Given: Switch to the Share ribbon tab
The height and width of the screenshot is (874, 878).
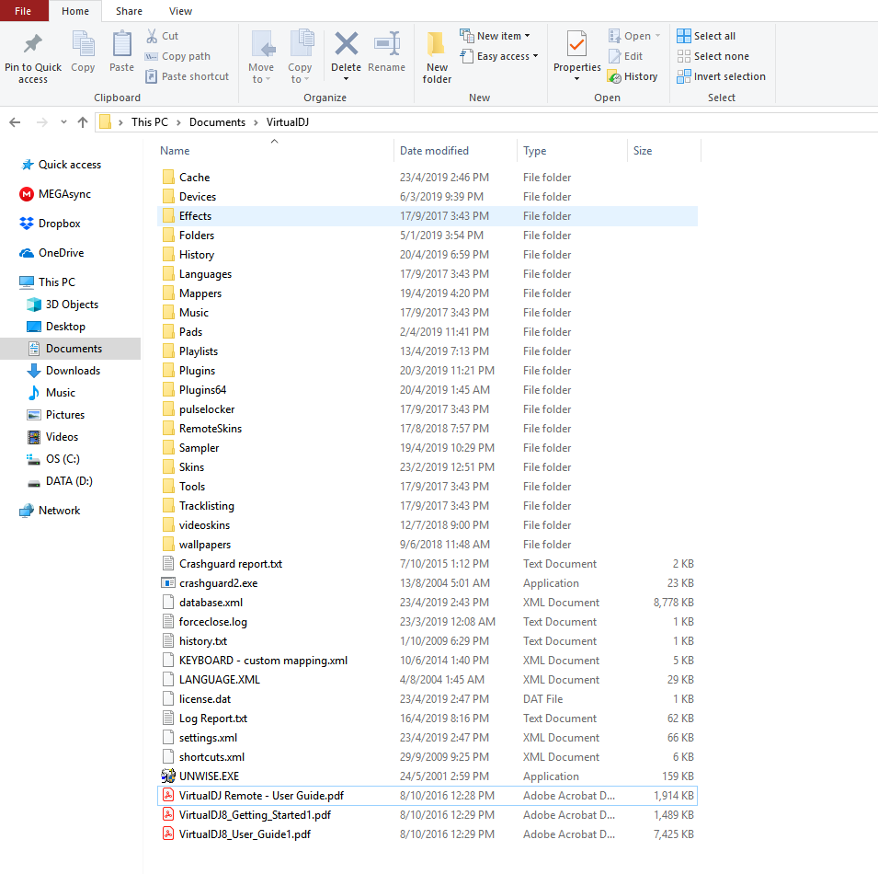Looking at the screenshot, I should coord(129,11).
